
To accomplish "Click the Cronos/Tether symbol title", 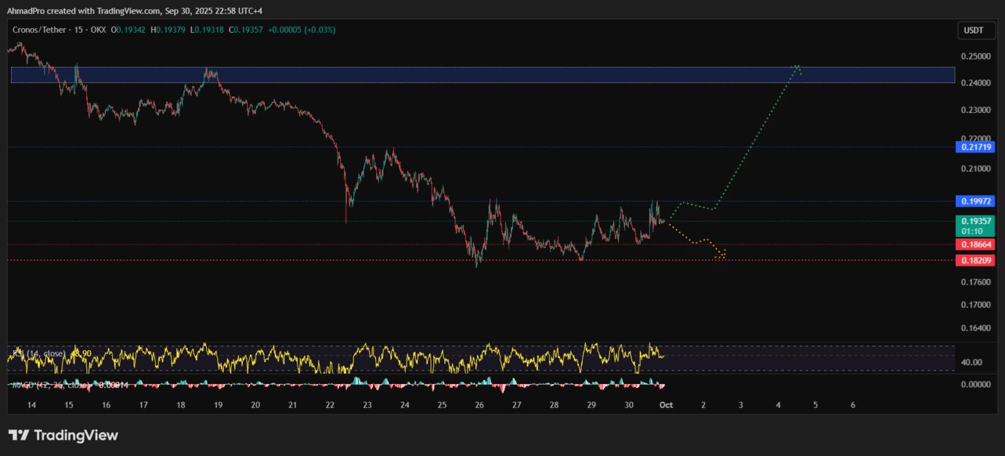I will pos(39,29).
